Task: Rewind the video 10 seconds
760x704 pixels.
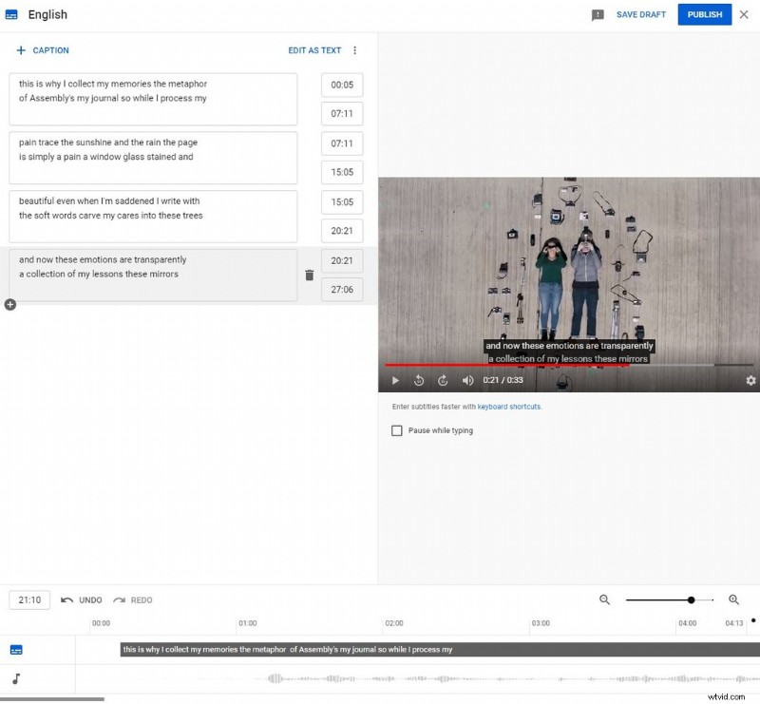Action: [x=418, y=380]
